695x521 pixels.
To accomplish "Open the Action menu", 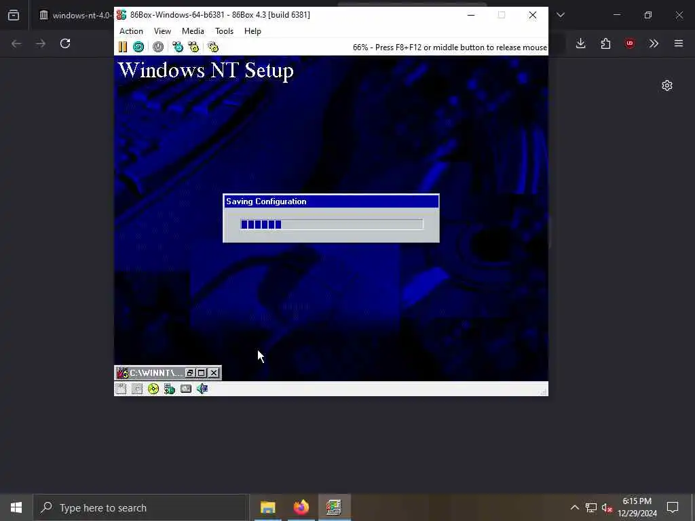I will click(131, 31).
